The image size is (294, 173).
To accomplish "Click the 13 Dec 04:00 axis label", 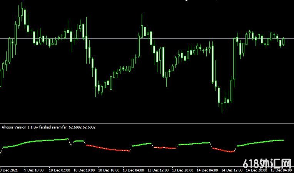I will point(134,170).
